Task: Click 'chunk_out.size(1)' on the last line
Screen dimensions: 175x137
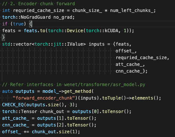Action: click(55, 132)
